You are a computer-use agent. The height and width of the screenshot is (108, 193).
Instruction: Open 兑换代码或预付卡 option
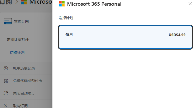coord(28,81)
